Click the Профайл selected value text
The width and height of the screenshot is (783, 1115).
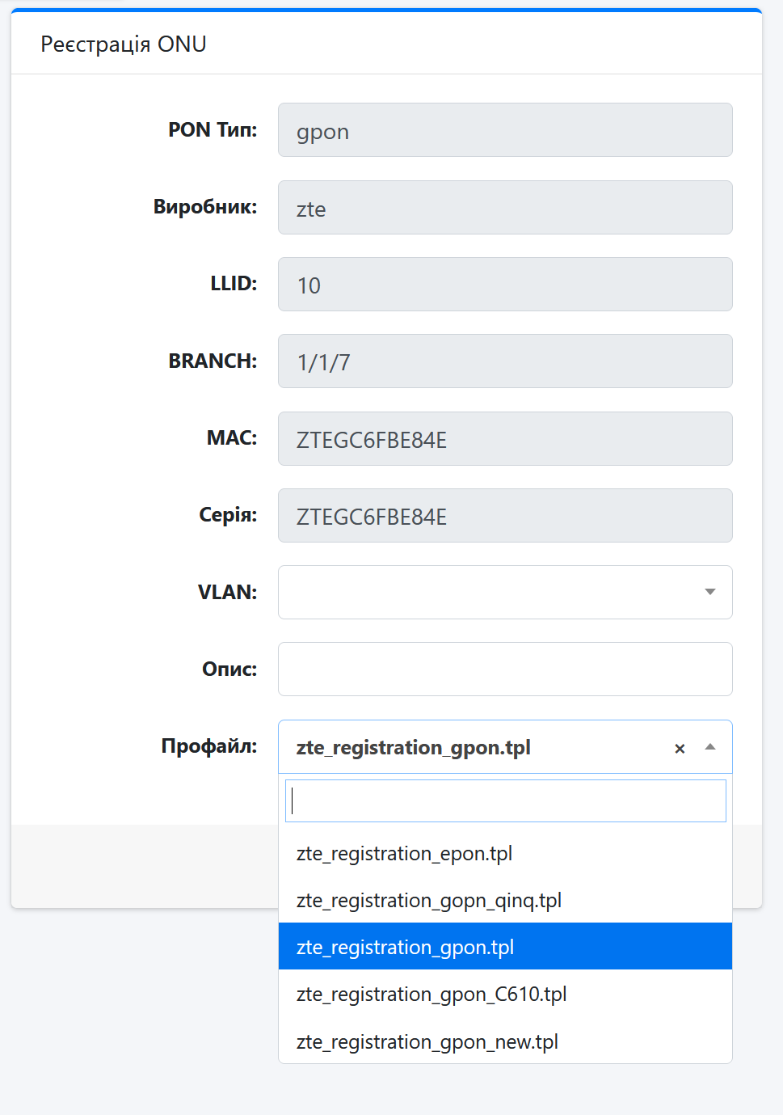point(414,748)
